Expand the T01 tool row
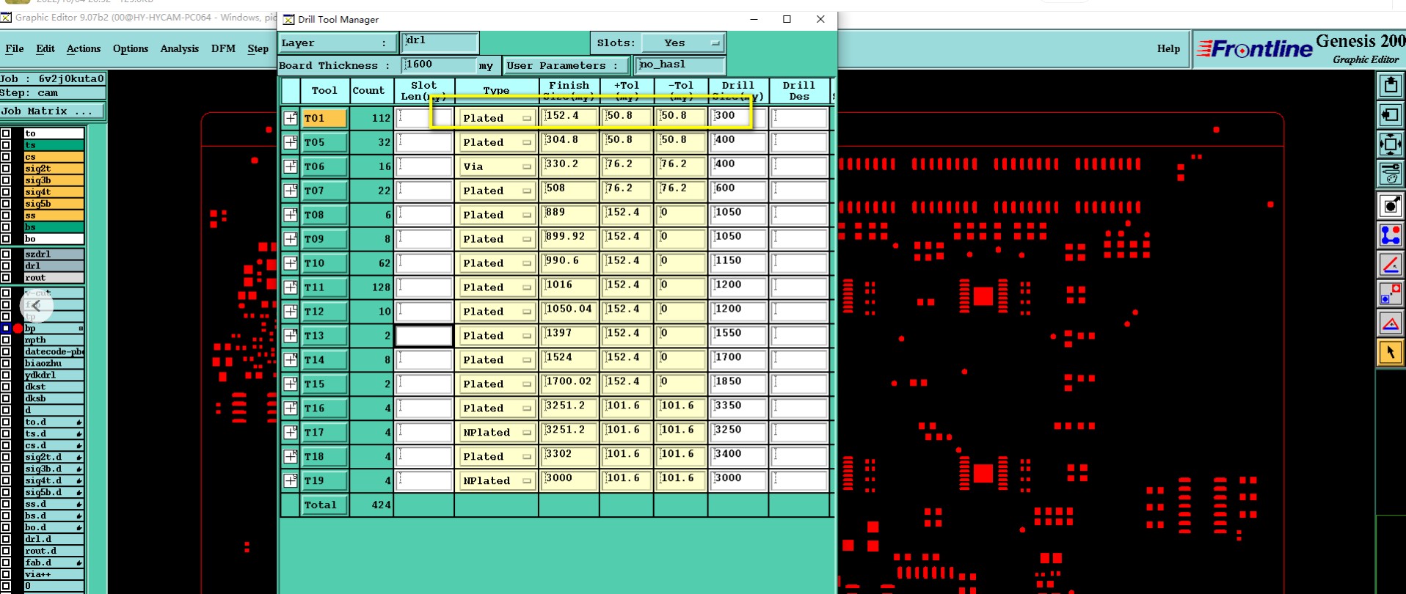Viewport: 1406px width, 594px height. (291, 118)
